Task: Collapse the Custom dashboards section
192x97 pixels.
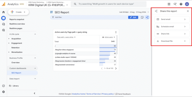Action: point(35,68)
